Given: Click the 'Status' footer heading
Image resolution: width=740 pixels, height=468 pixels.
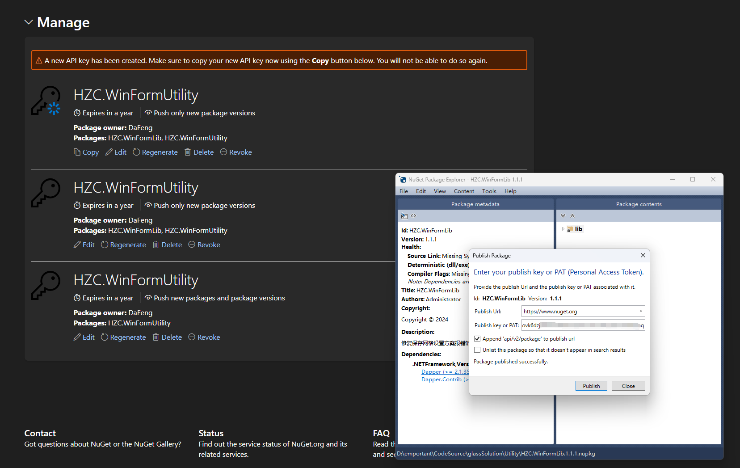Looking at the screenshot, I should click(211, 433).
